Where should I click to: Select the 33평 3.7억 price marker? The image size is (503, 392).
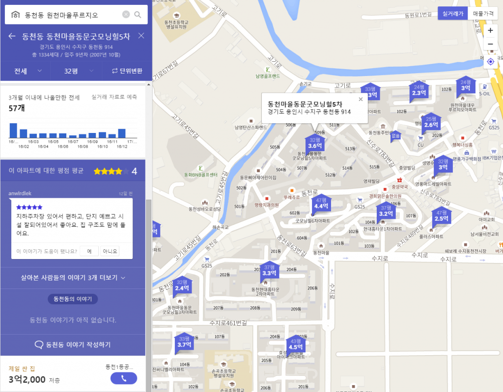point(184,342)
